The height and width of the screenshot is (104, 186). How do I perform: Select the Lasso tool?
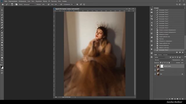(2, 15)
